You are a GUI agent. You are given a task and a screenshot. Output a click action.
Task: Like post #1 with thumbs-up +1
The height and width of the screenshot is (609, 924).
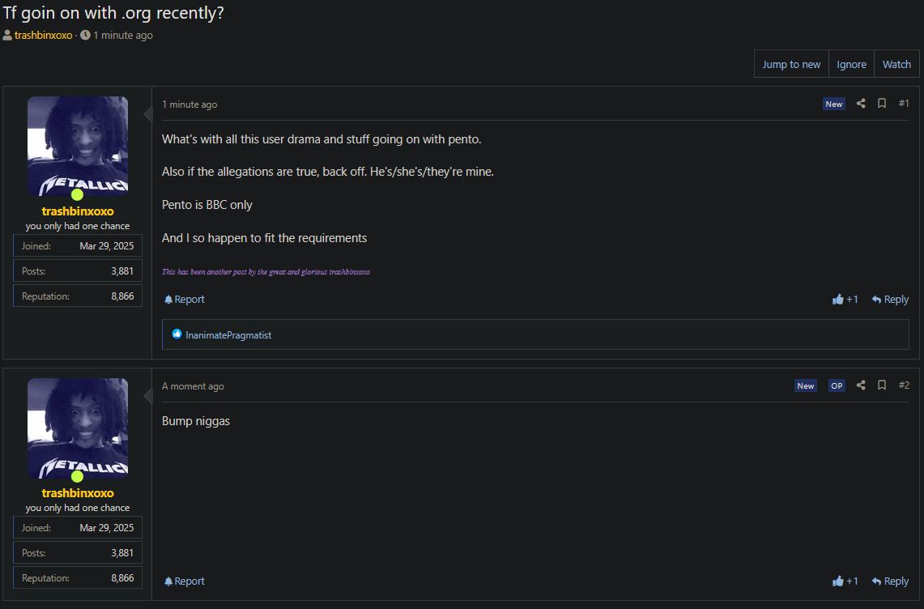pyautogui.click(x=845, y=299)
